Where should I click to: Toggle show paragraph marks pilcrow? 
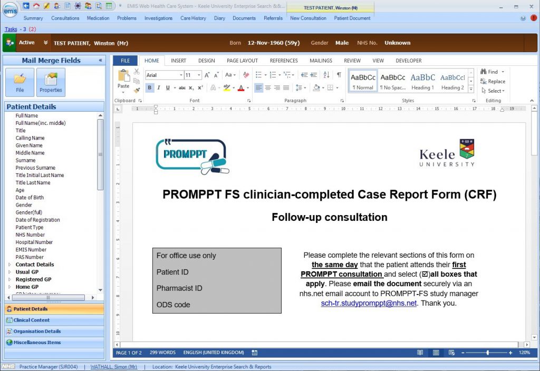coord(339,75)
